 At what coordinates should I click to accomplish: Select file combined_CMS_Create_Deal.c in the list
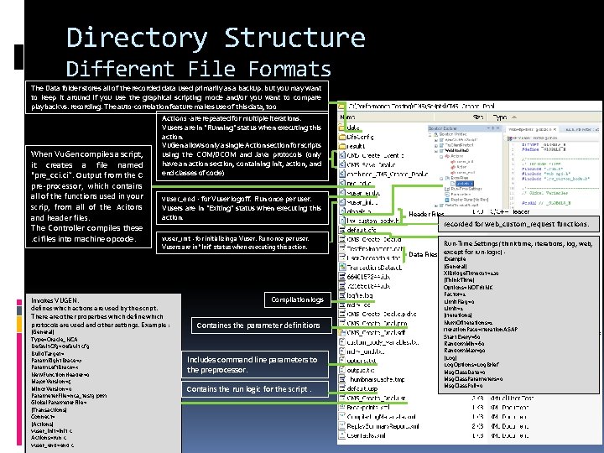[x=387, y=174]
